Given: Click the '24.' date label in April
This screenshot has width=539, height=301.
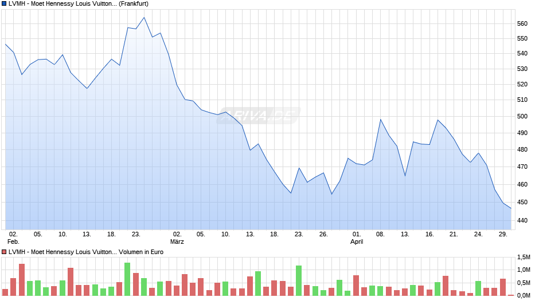Looking at the screenshot, I should click(x=478, y=234).
